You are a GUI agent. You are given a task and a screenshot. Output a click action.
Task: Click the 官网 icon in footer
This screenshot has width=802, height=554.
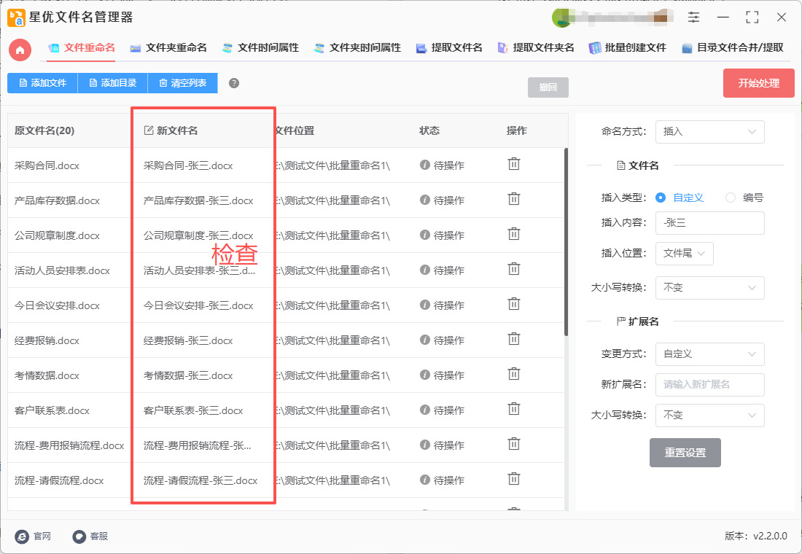click(22, 537)
